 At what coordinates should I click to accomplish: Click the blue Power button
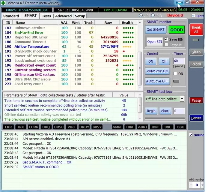(196, 118)
